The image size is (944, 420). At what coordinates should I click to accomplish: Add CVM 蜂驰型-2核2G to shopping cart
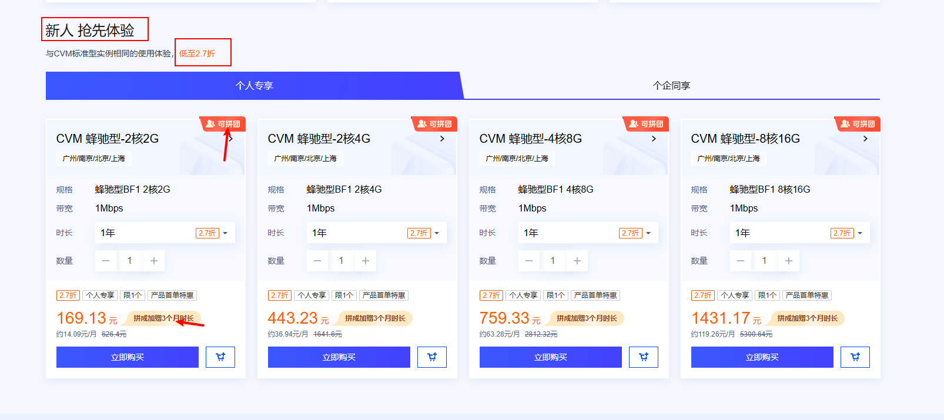[x=220, y=357]
